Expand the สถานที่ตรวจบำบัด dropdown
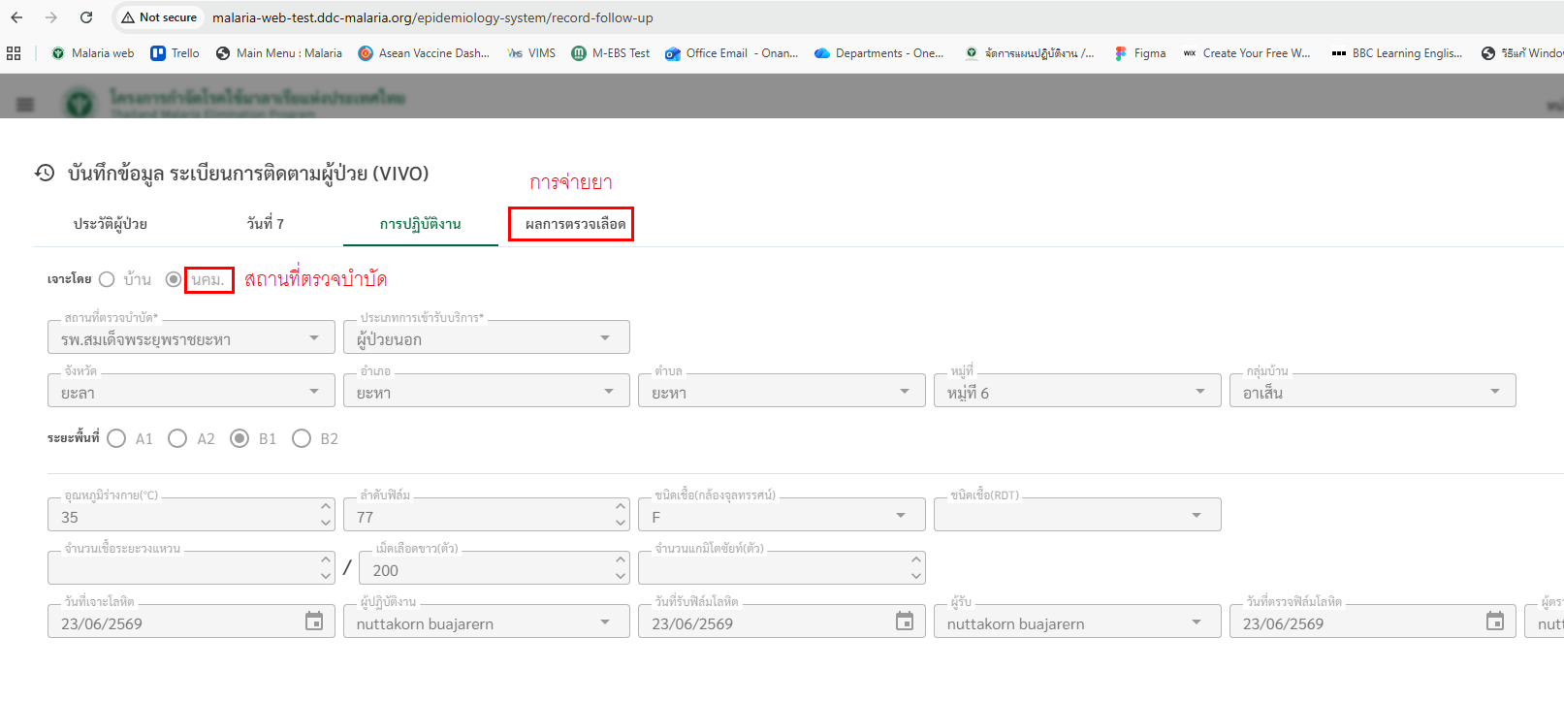1564x702 pixels. click(x=191, y=337)
